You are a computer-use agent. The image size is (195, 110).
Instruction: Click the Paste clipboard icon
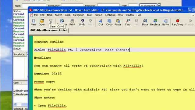118,22
